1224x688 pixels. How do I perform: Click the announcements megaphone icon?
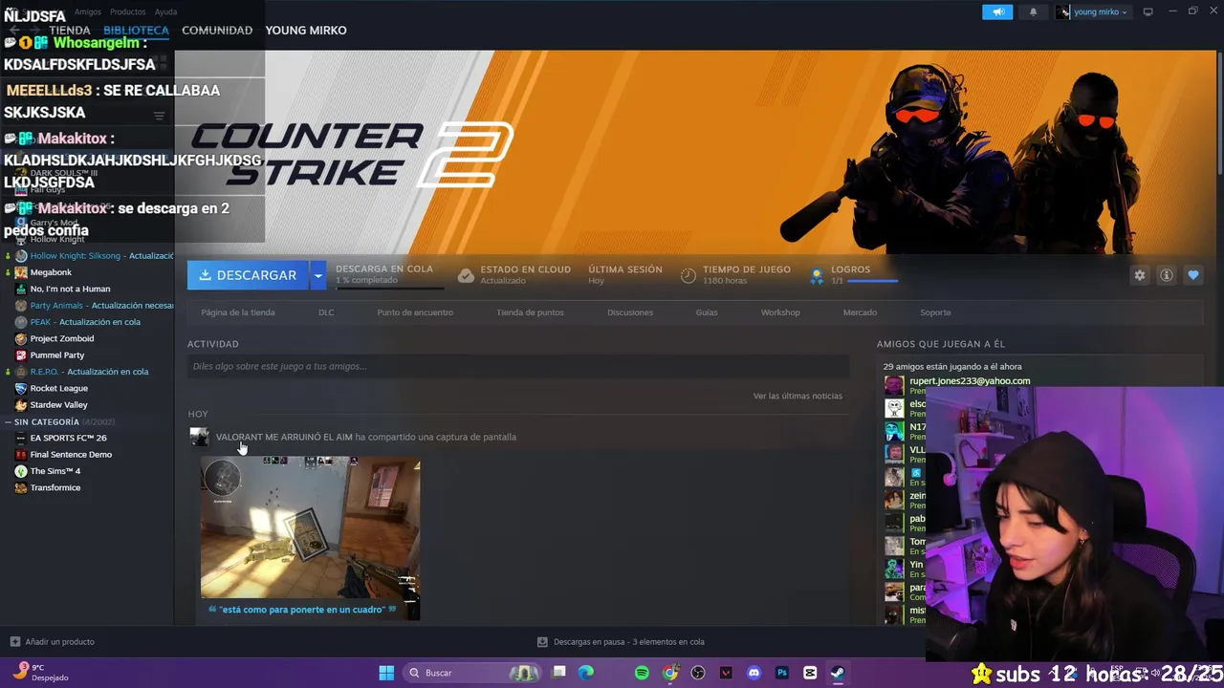996,11
